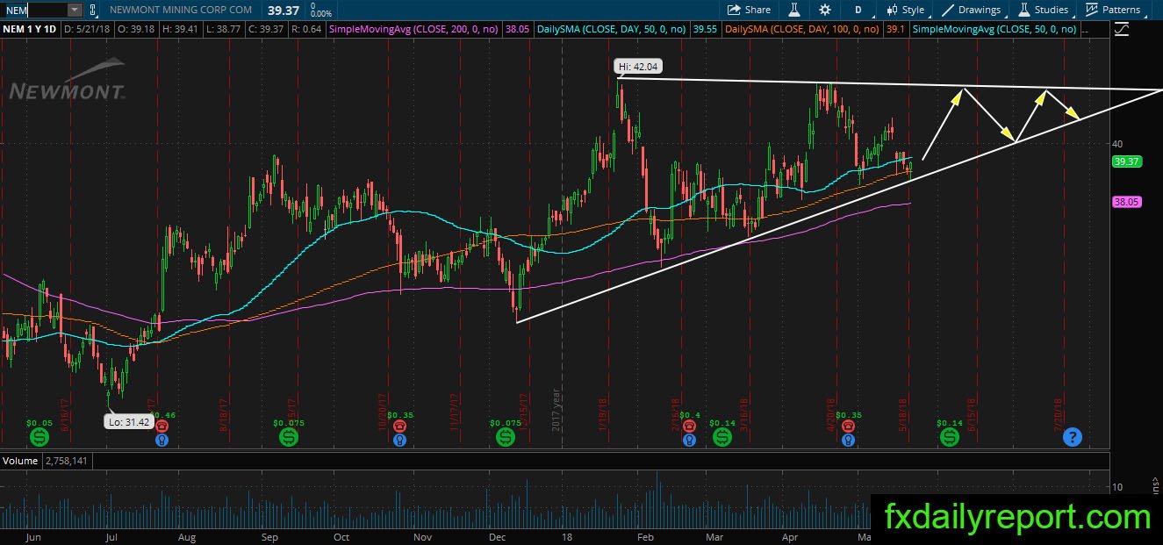1163x545 pixels.
Task: Select the DailySMA (CLOSE, DAY, 50) study label
Action: [x=612, y=29]
